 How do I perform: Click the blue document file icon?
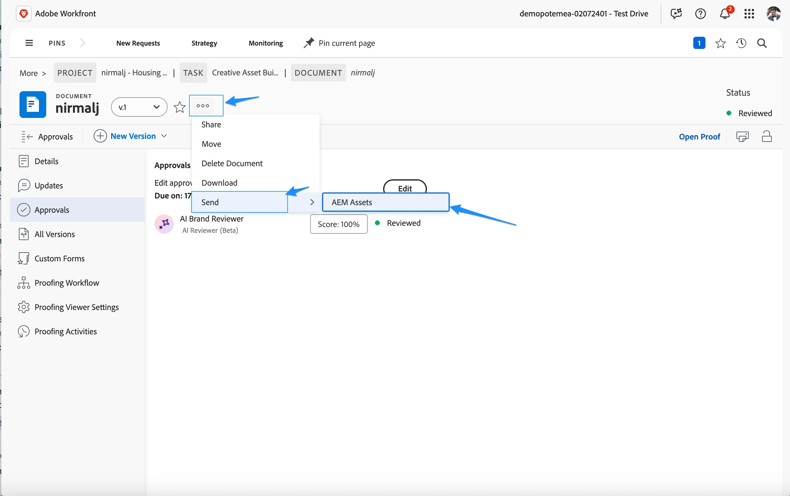pyautogui.click(x=33, y=105)
